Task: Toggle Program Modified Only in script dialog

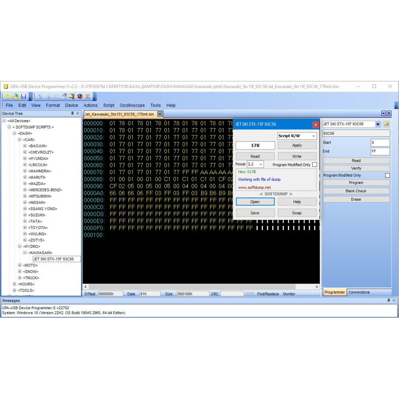Action: [x=315, y=165]
